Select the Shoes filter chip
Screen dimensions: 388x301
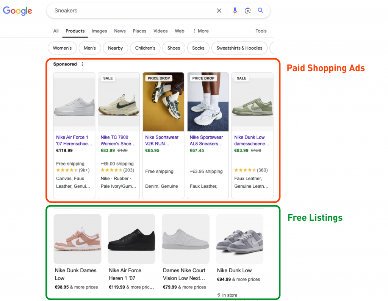click(174, 48)
